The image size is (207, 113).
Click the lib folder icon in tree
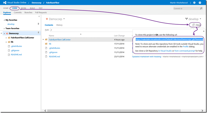[9, 42]
